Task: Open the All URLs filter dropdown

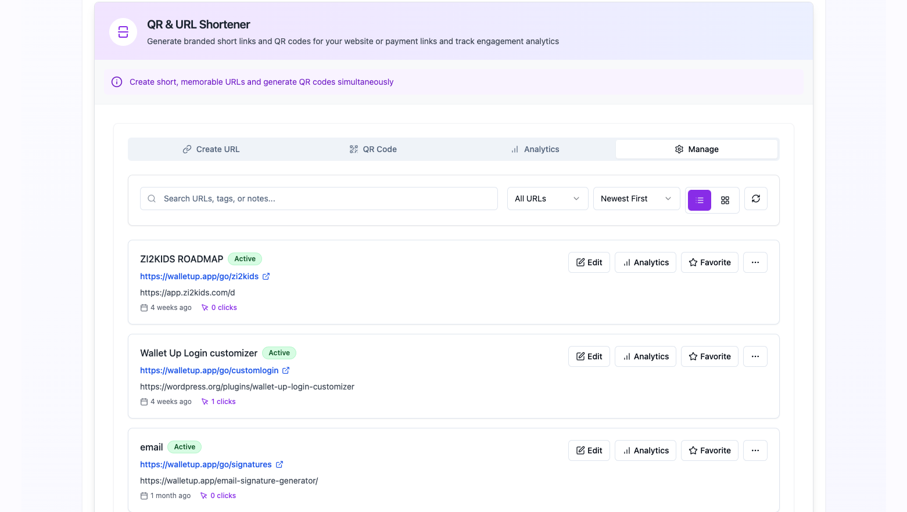Action: [x=547, y=199]
